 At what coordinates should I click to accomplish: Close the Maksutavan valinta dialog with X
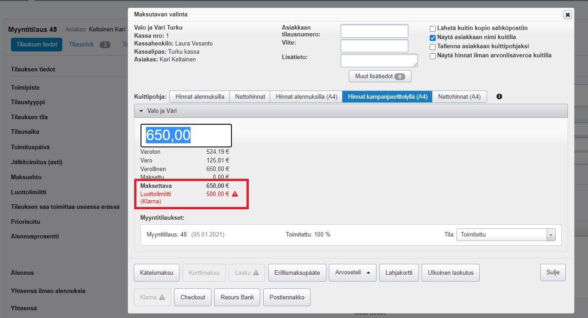tap(567, 15)
